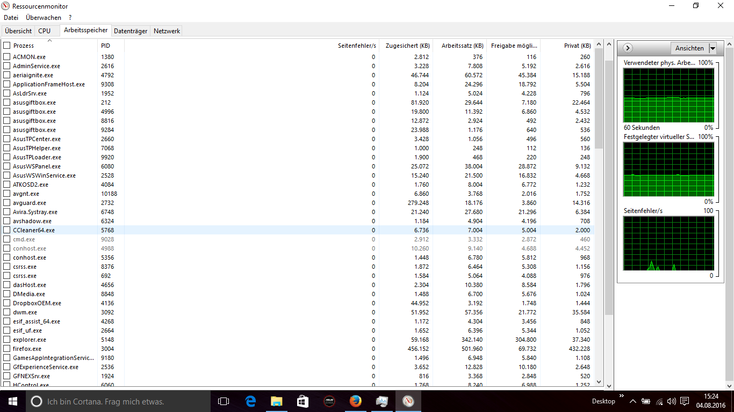Switch to the Übersicht tab
This screenshot has height=412, width=734.
(18, 31)
